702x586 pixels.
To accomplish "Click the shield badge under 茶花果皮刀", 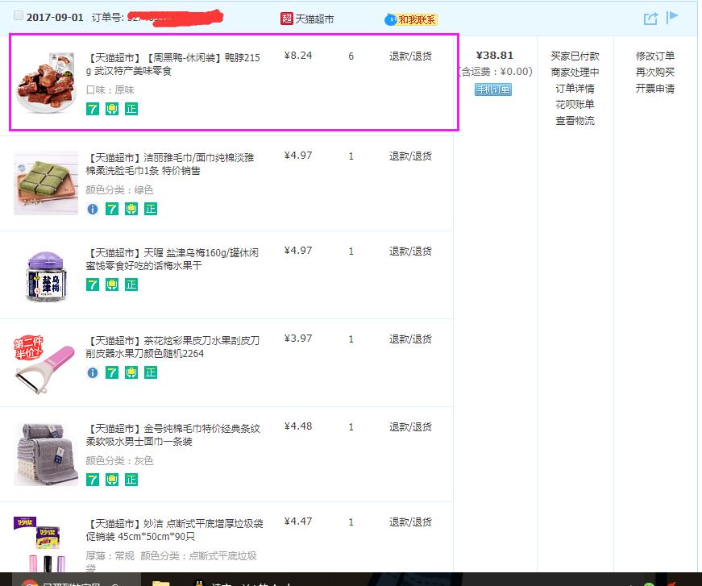I will 131,372.
